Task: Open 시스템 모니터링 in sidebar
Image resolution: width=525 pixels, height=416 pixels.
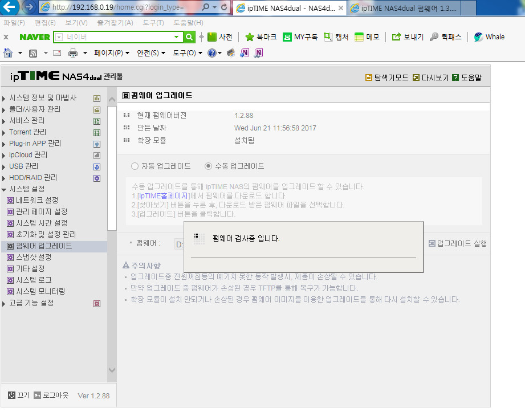Action: tap(40, 291)
